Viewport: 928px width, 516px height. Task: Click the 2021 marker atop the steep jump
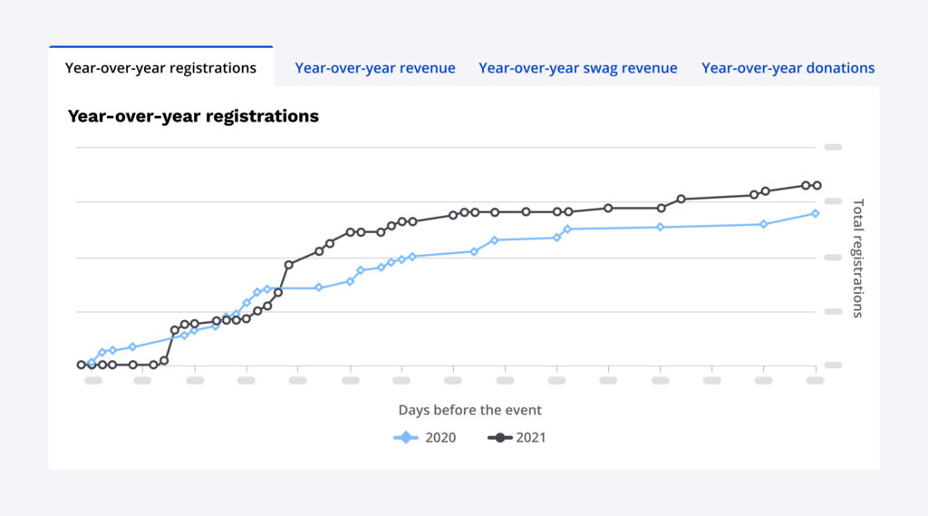coord(288,265)
